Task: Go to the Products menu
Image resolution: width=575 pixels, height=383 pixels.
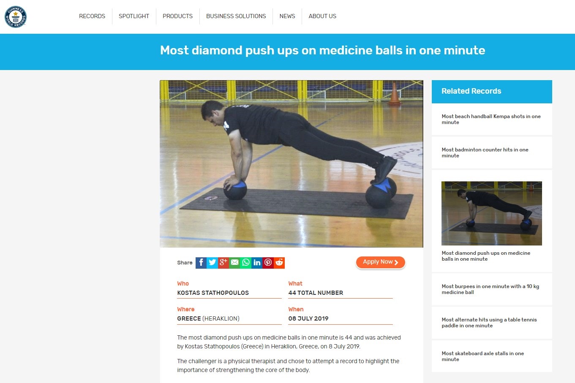Action: [x=177, y=16]
